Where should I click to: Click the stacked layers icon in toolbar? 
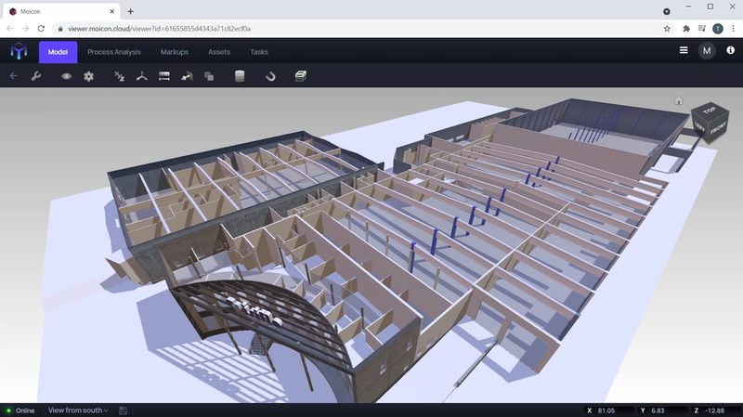[301, 76]
